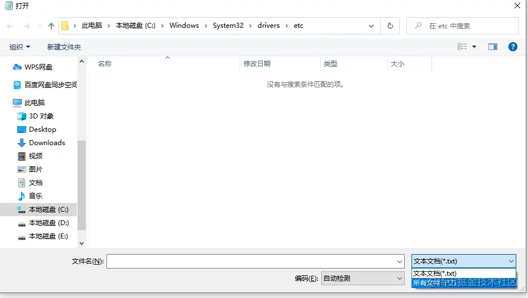Select Windows in address breadcrumb

[184, 26]
